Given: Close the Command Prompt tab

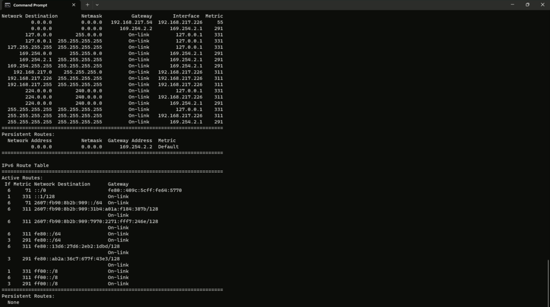Looking at the screenshot, I should click(74, 5).
